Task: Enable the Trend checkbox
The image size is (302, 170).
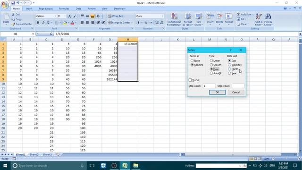Action: [x=190, y=80]
